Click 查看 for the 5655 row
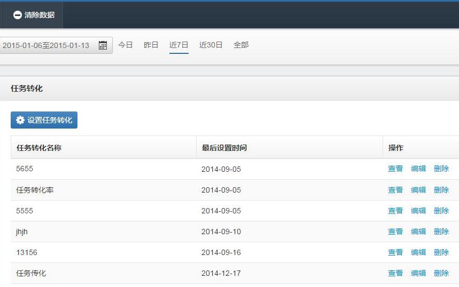Screen dimensions: 459x287 tap(395, 169)
